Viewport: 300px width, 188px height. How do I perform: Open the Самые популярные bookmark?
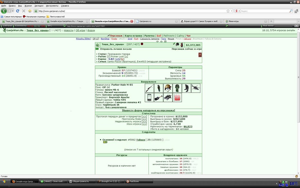pos(11,17)
